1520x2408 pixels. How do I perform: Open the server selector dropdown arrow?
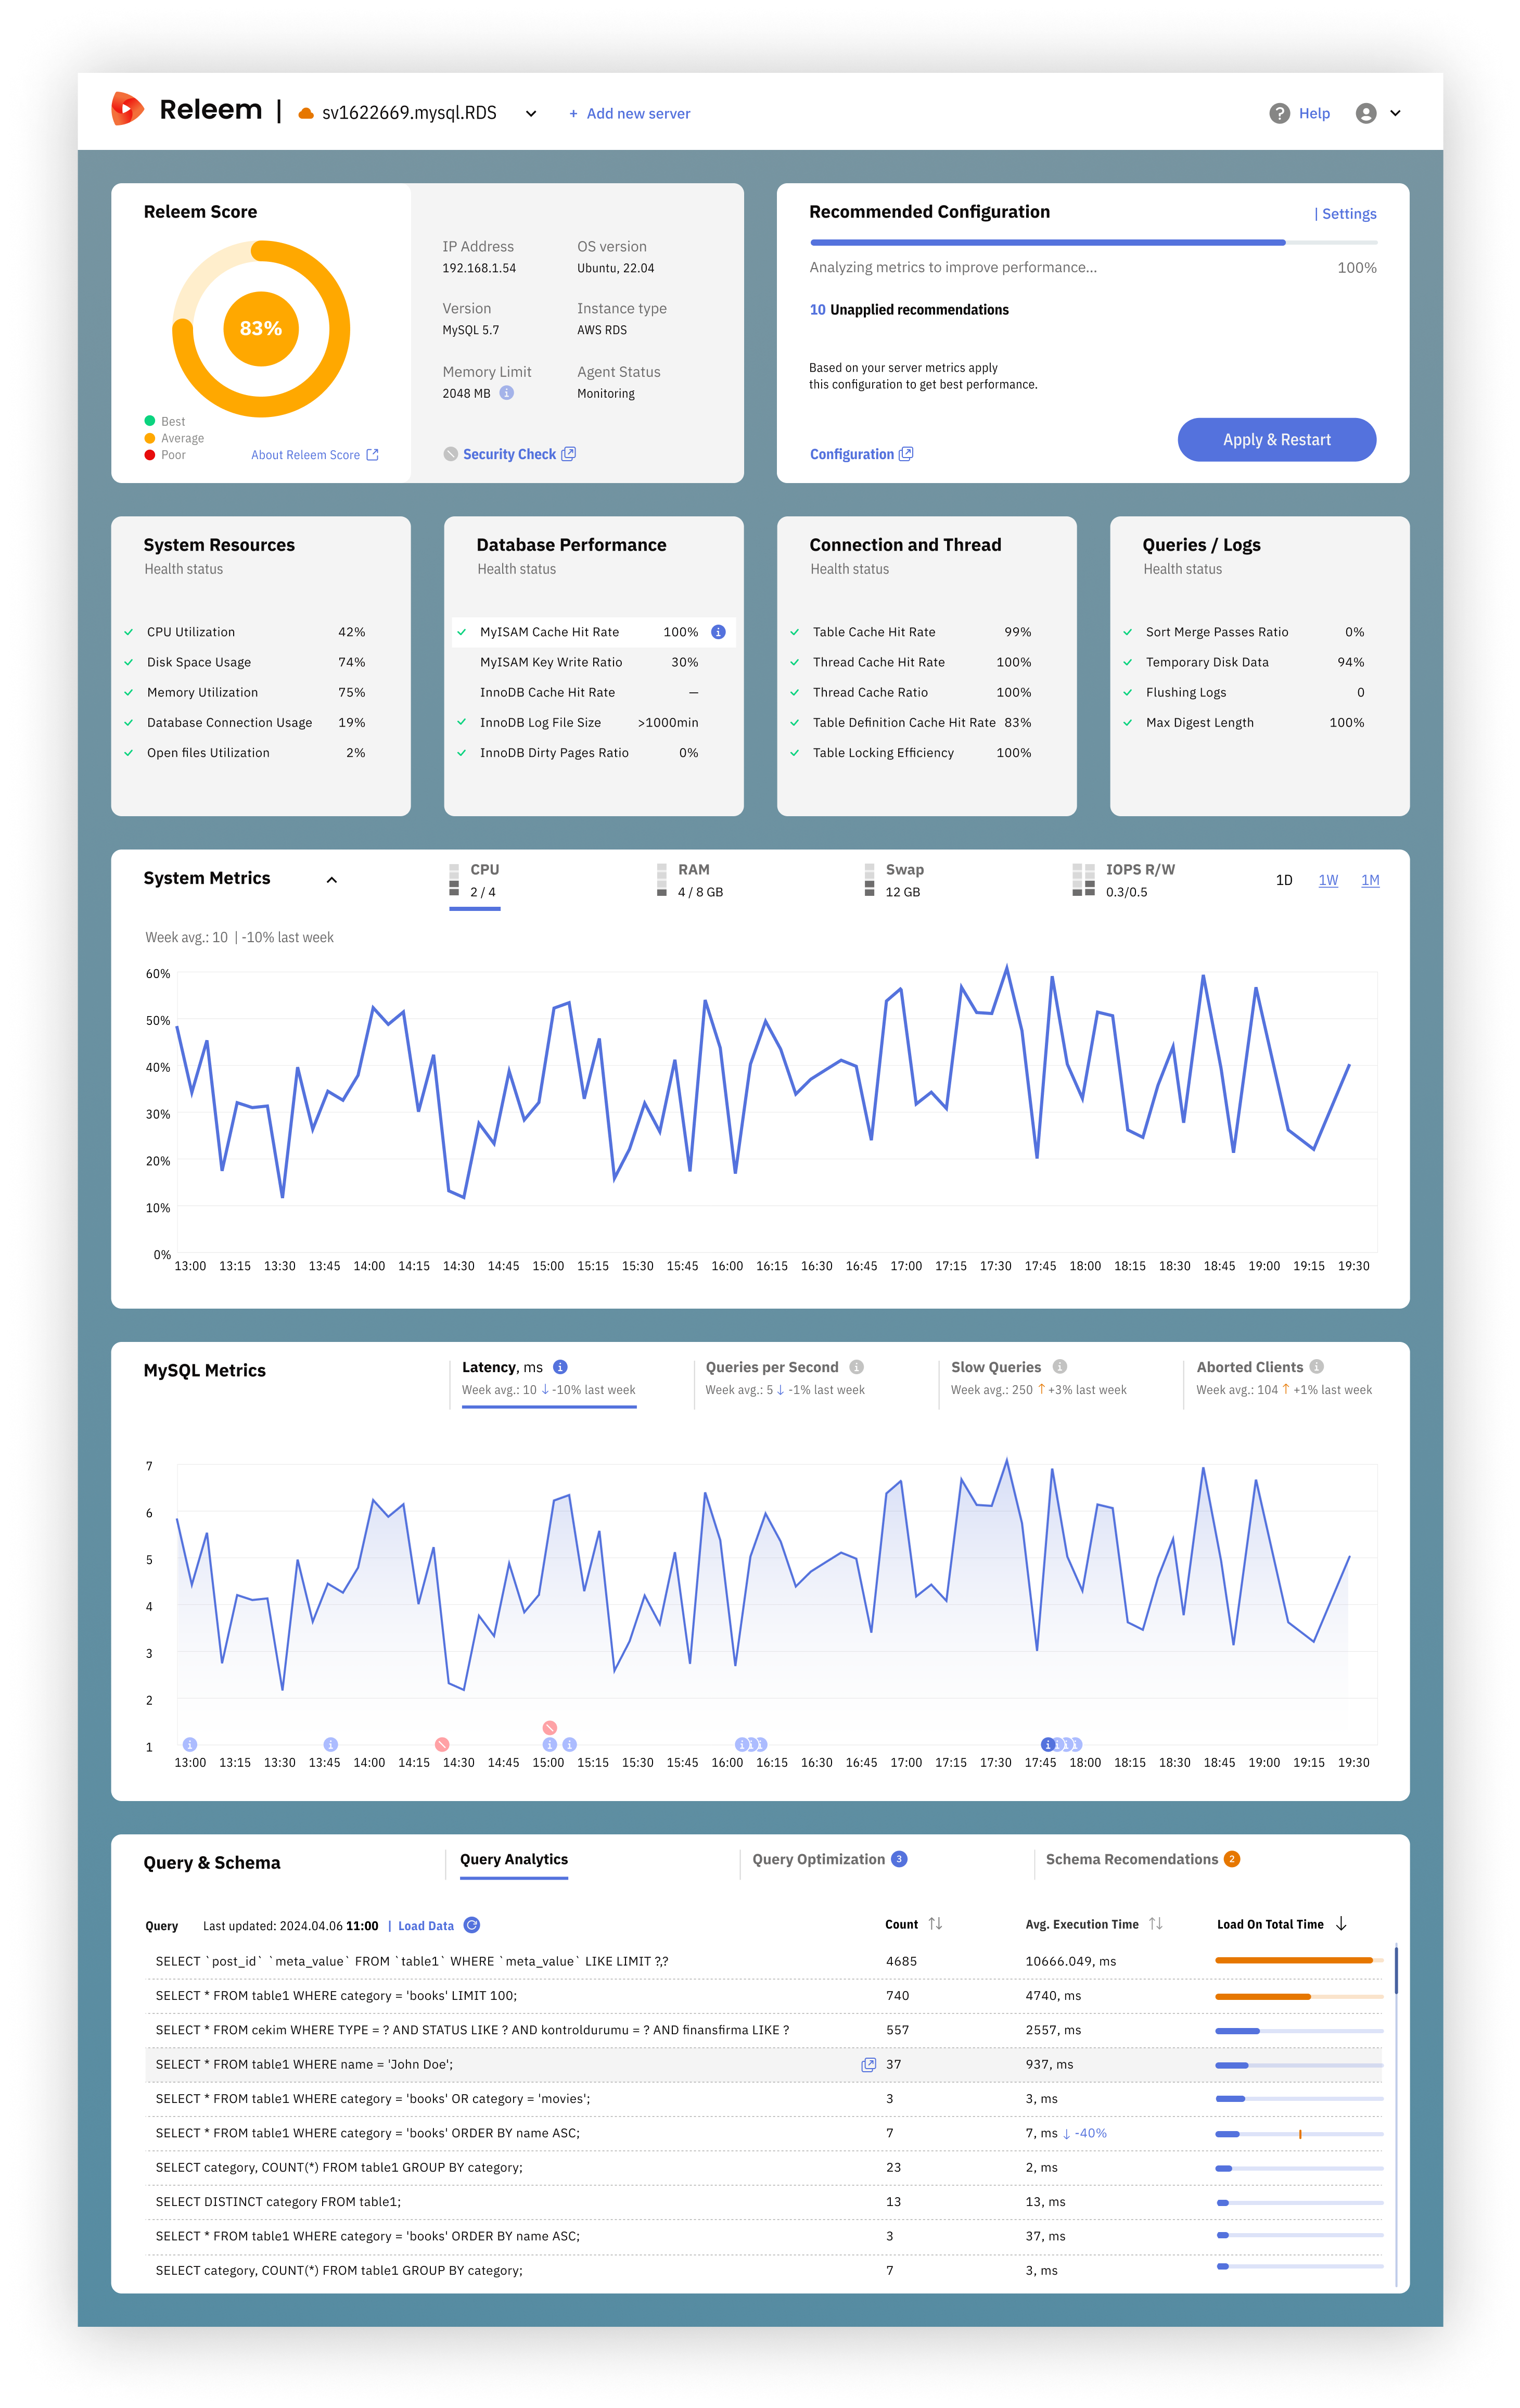[531, 113]
